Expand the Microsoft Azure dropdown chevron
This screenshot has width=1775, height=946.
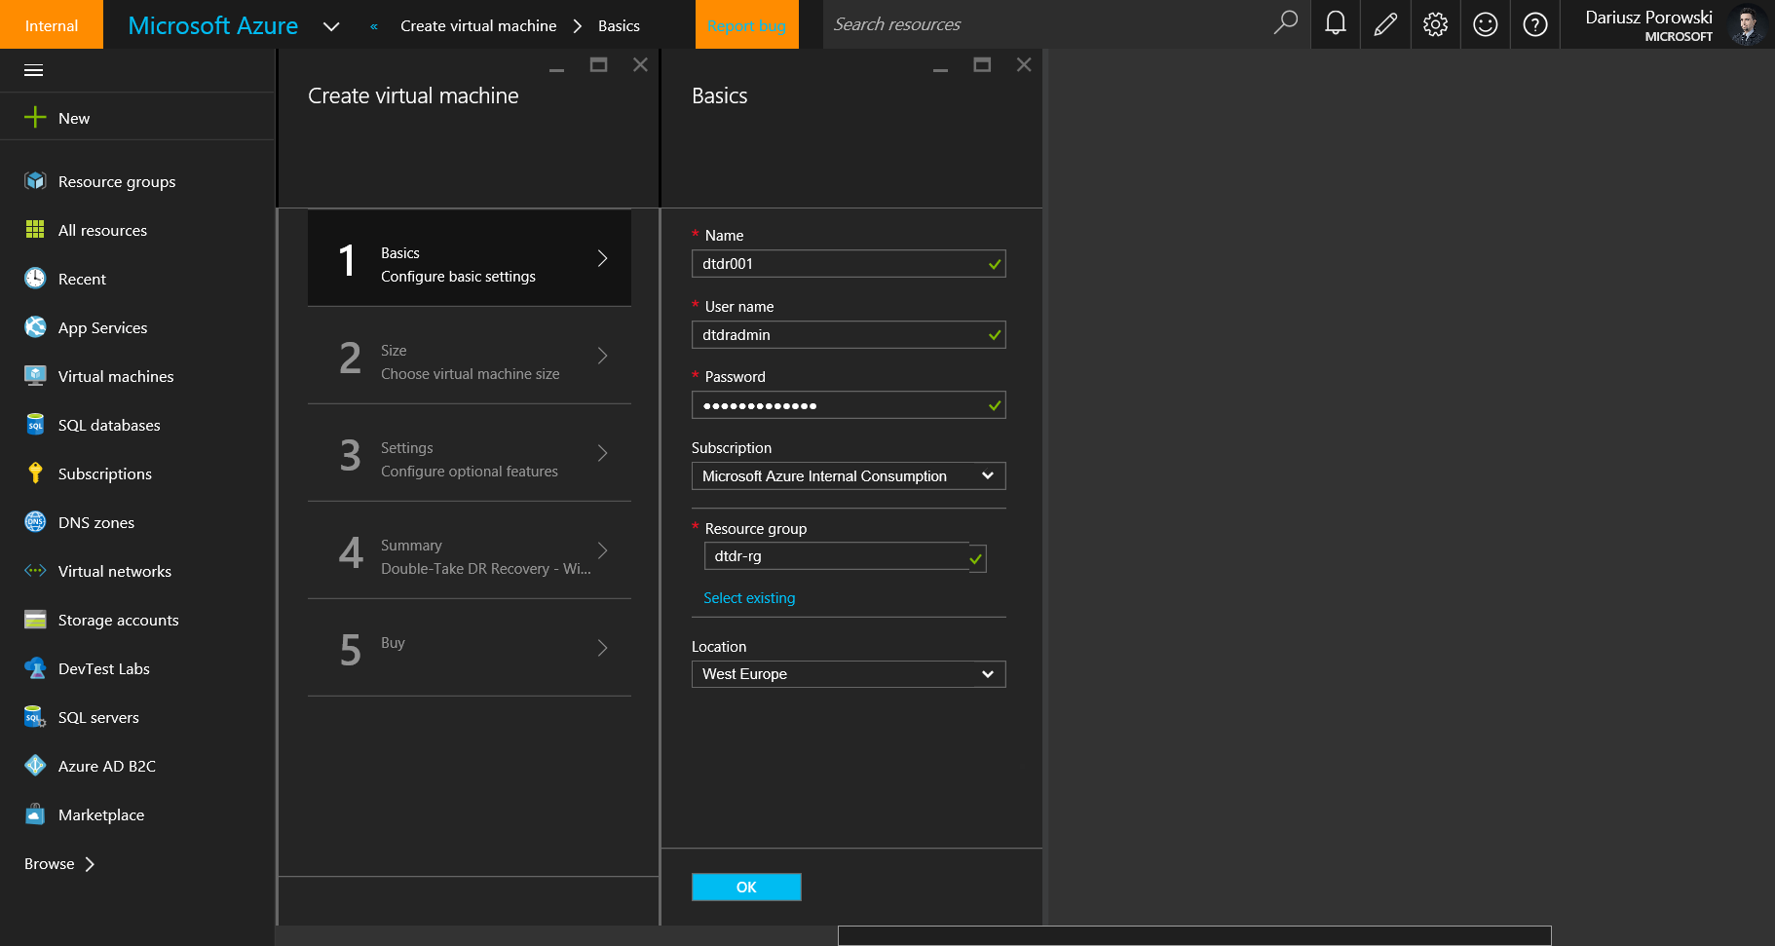point(331,26)
